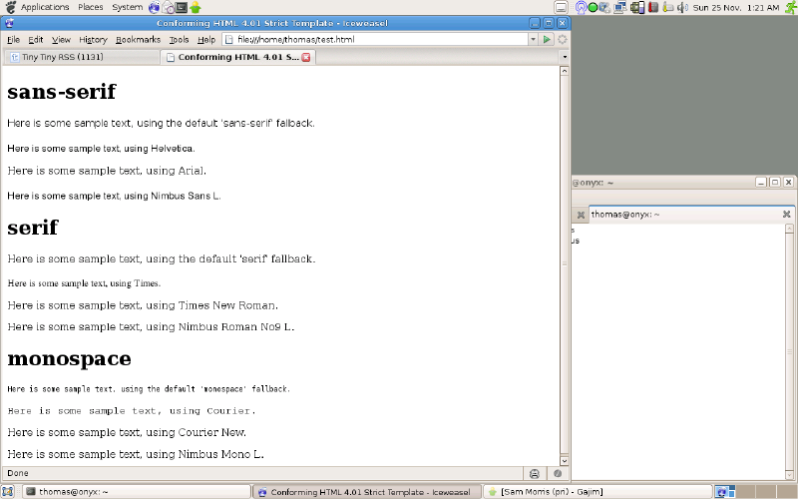Open the Tools menu

(180, 39)
